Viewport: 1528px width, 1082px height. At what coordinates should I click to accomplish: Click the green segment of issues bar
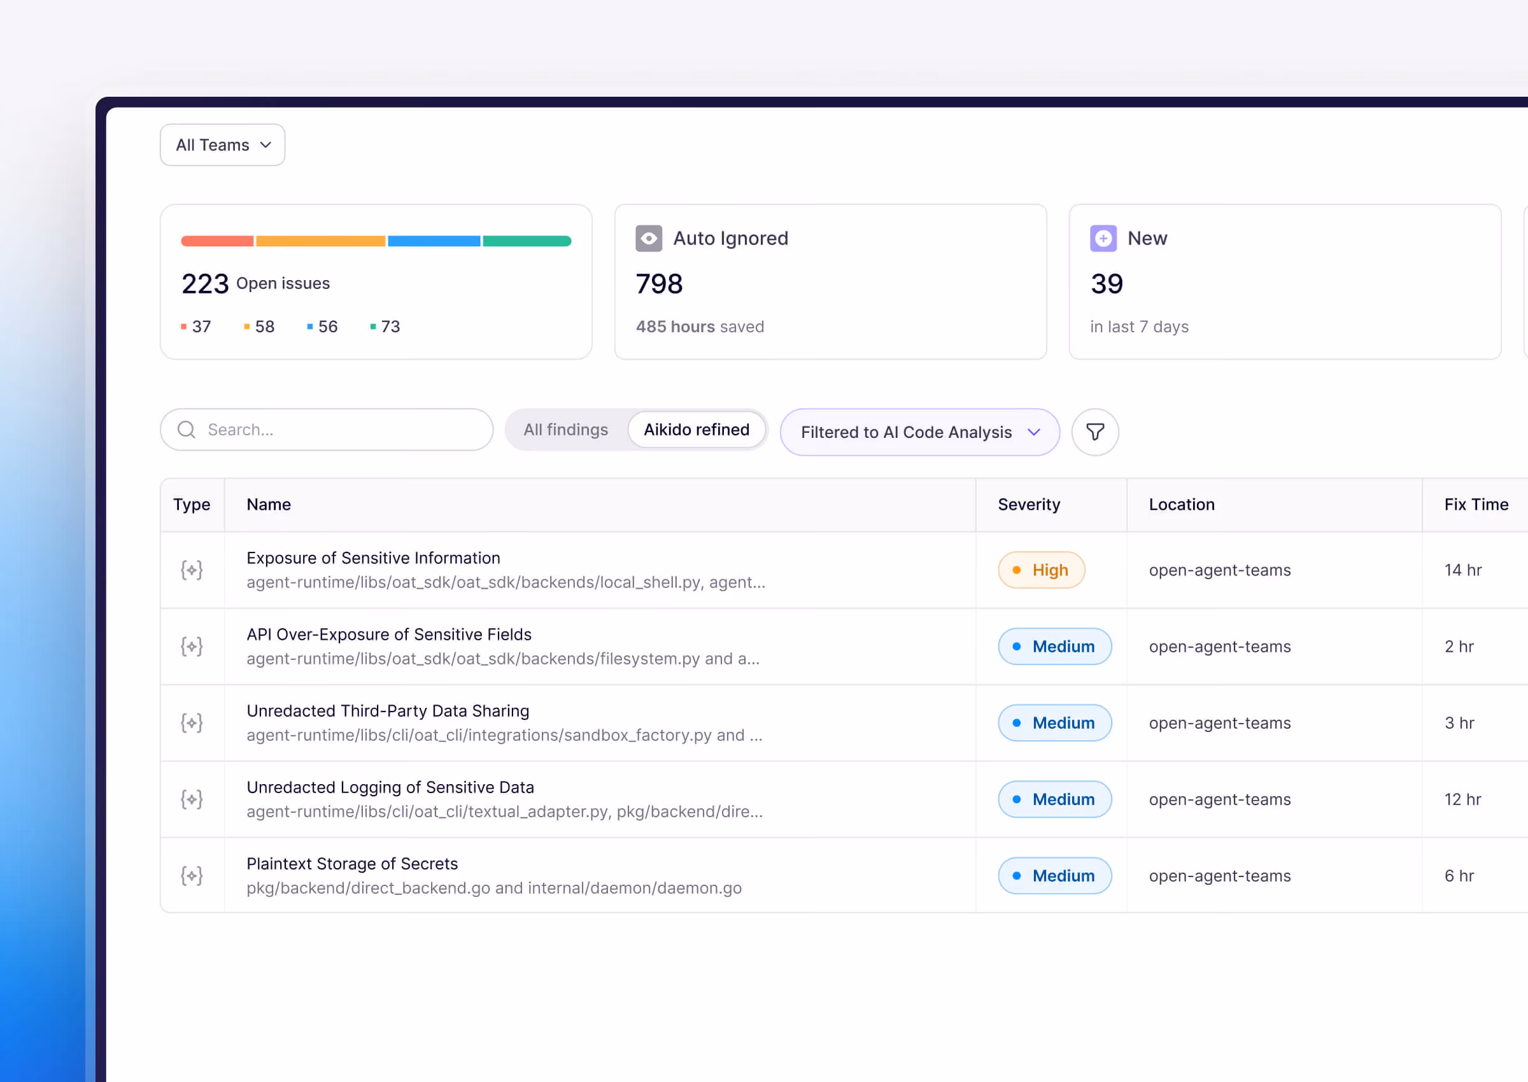(x=527, y=241)
